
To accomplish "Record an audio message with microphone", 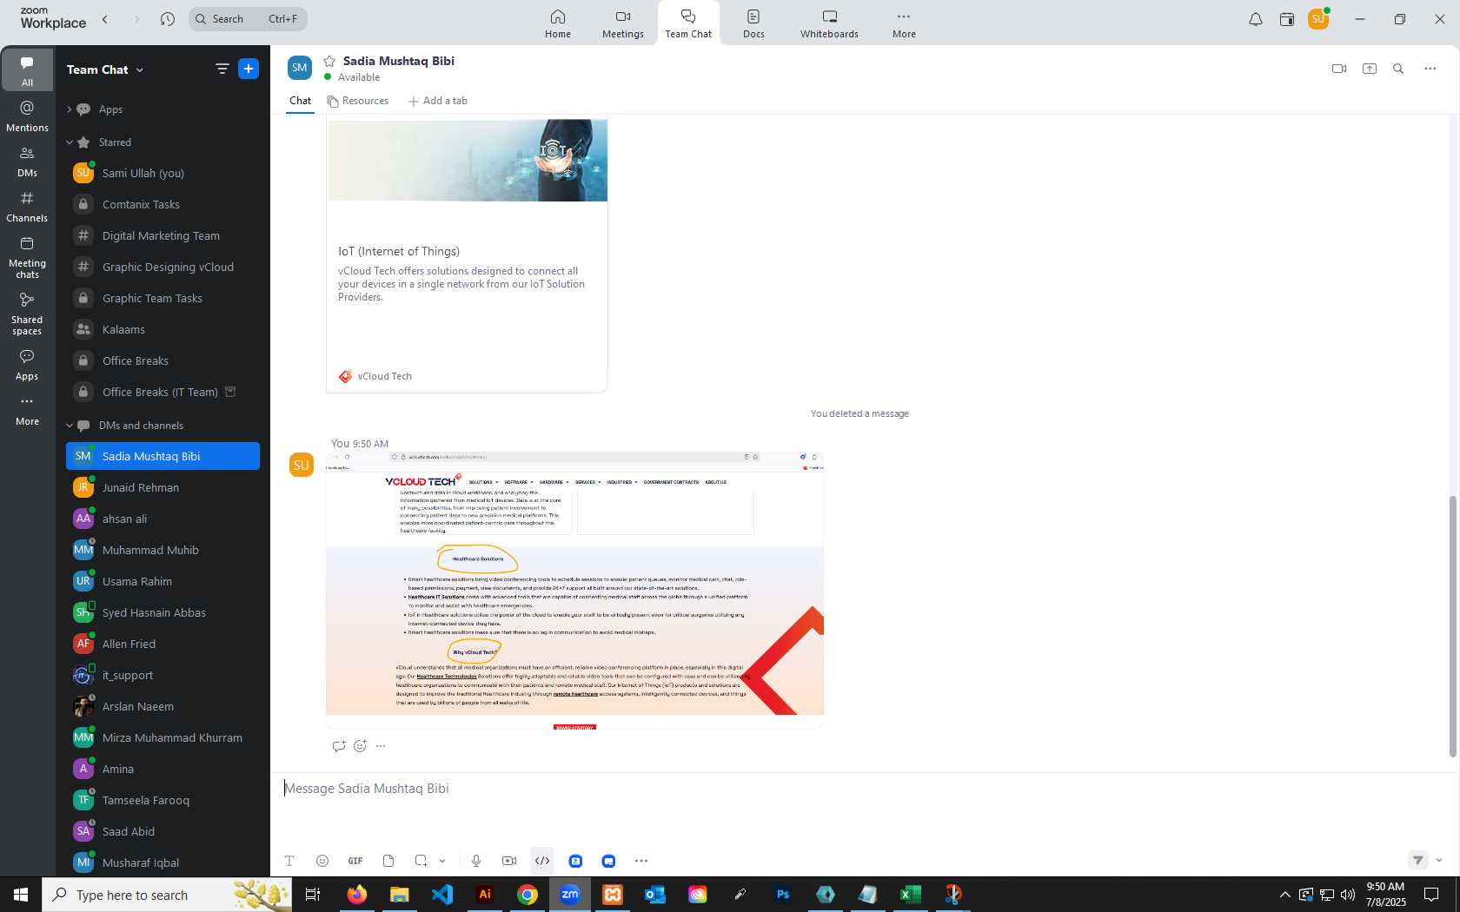I will pyautogui.click(x=476, y=861).
